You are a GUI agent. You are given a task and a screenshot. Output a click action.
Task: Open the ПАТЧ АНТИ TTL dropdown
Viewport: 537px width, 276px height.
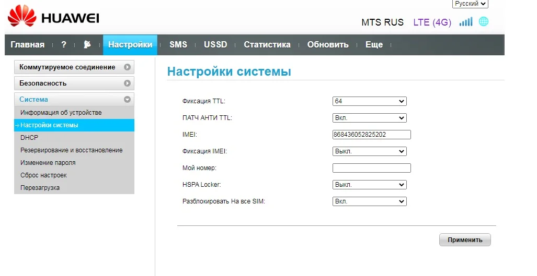pyautogui.click(x=370, y=118)
